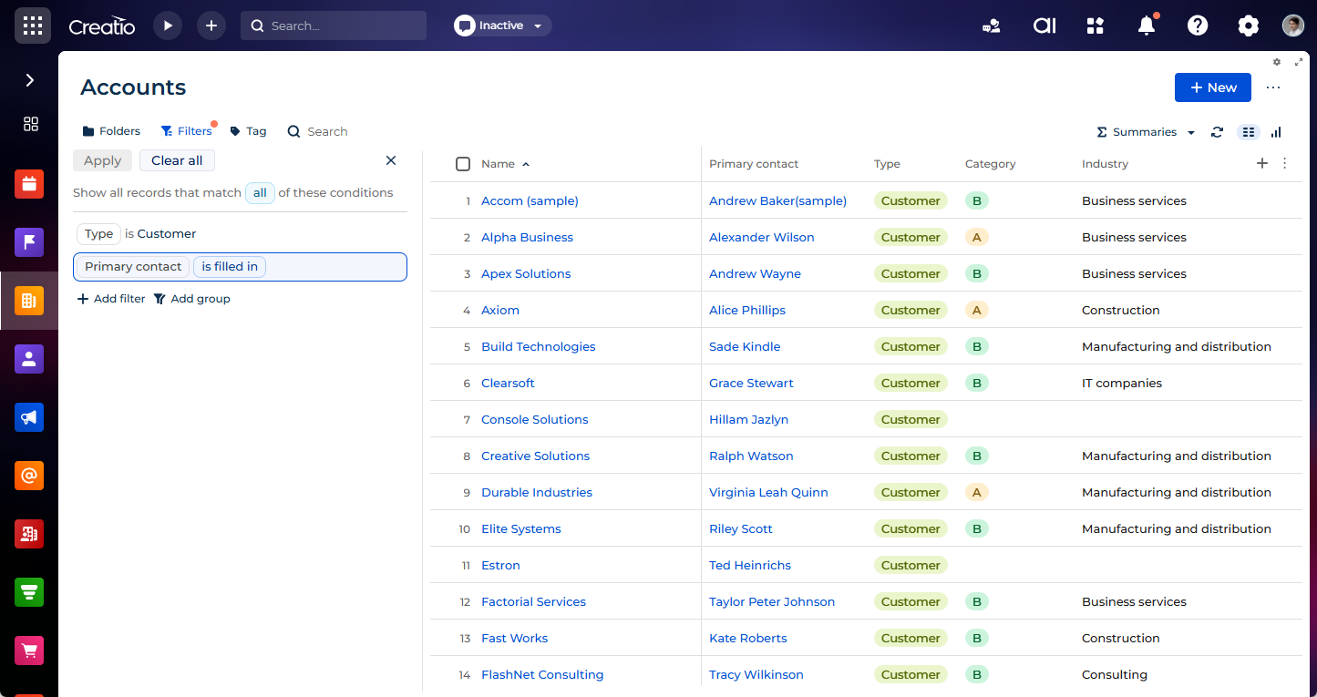Open the green funnel icon in sidebar

29,592
